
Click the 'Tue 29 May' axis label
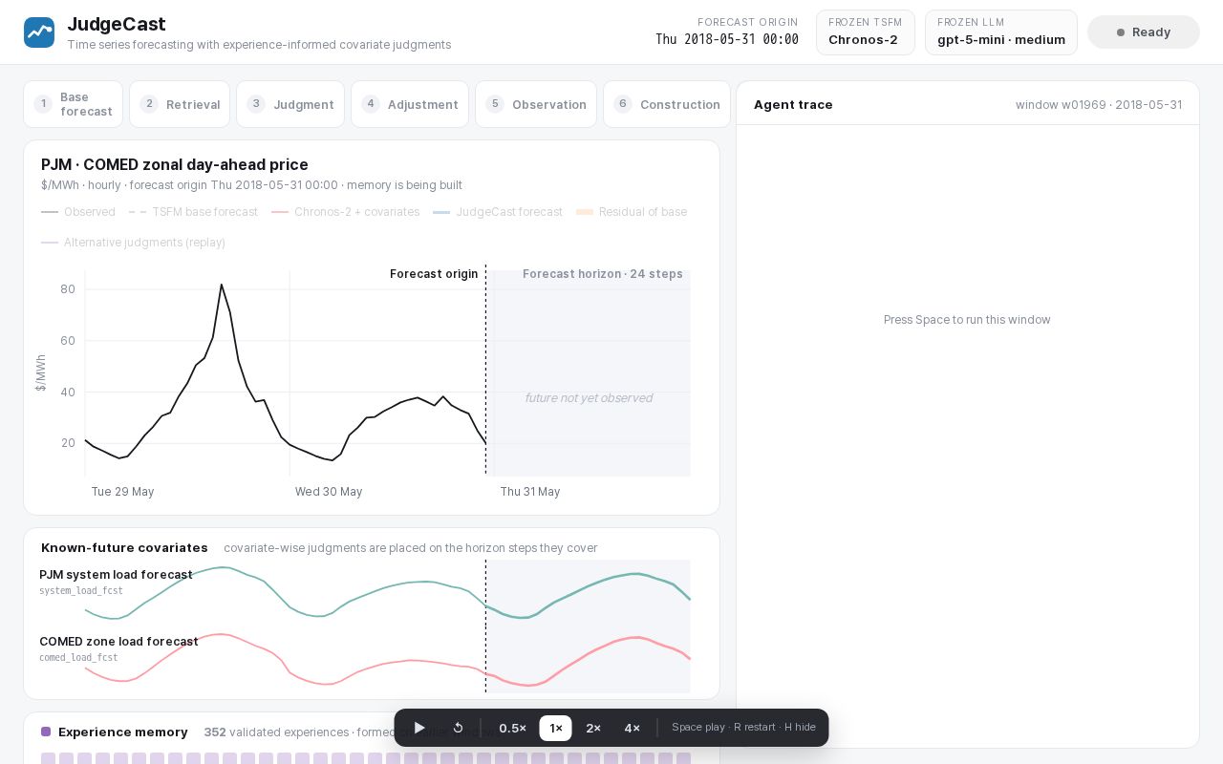point(123,492)
